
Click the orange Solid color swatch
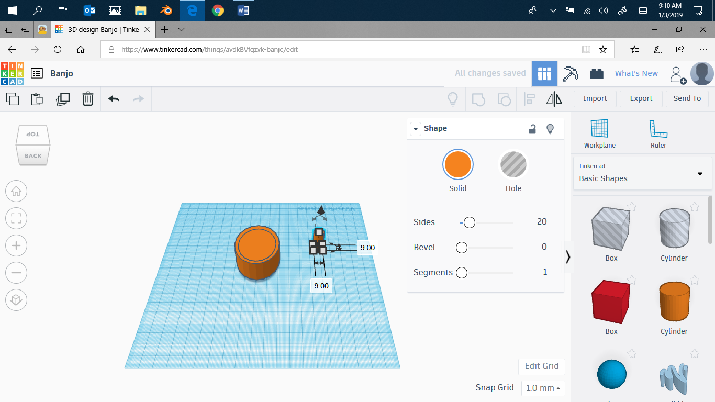458,164
